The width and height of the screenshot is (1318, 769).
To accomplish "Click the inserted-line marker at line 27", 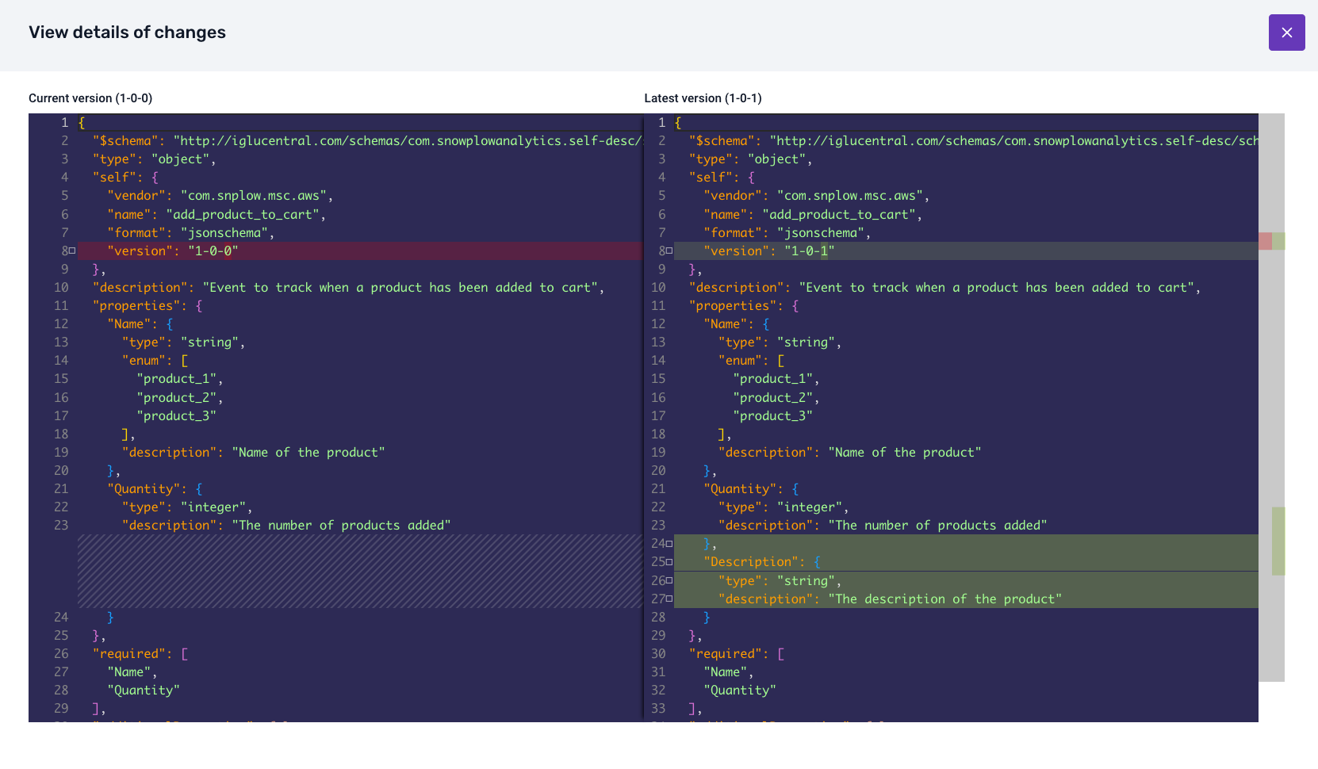I will [669, 599].
